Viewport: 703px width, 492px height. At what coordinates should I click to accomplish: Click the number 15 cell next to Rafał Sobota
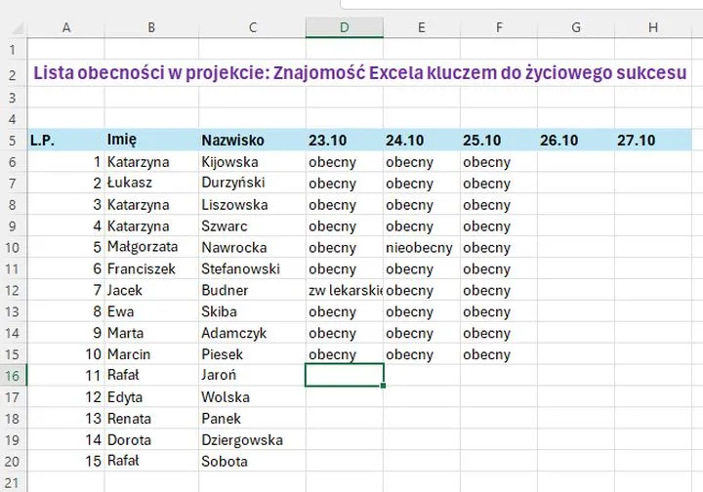pyautogui.click(x=66, y=461)
